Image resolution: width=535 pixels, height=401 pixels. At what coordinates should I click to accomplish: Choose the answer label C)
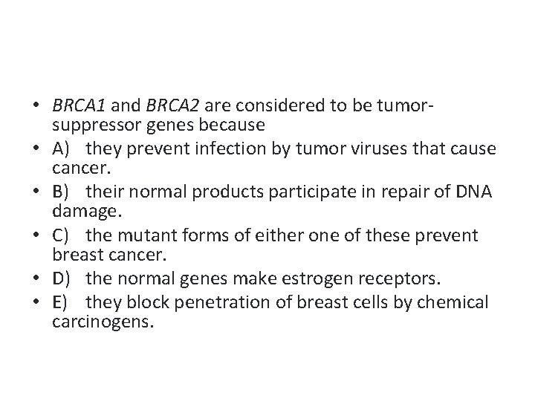pyautogui.click(x=62, y=235)
